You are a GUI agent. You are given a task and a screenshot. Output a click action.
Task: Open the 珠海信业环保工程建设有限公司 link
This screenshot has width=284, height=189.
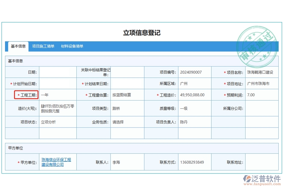56,162
